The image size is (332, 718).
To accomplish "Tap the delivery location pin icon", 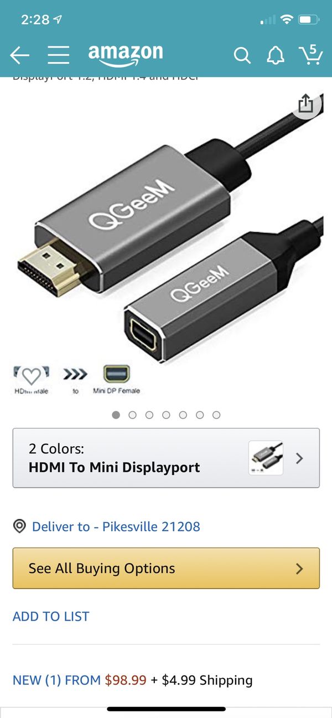I will tap(19, 526).
